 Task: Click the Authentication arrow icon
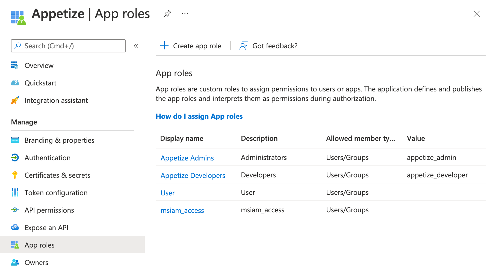pyautogui.click(x=15, y=158)
